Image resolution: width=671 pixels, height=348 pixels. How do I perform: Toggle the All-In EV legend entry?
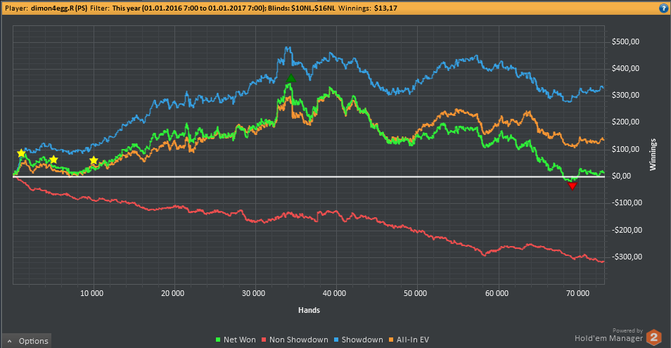pos(409,340)
